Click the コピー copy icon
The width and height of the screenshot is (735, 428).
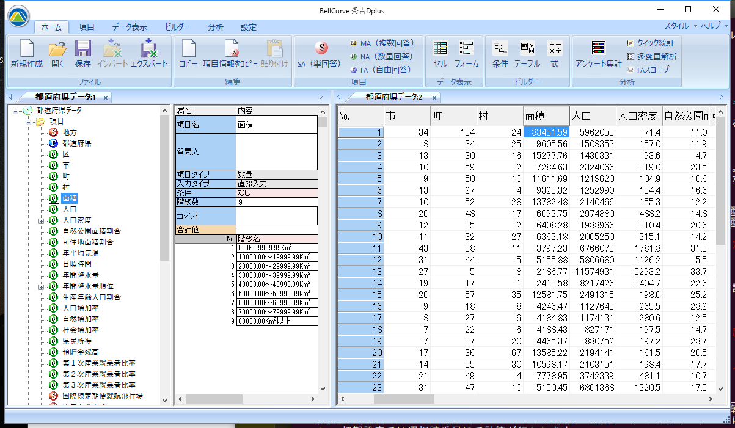[188, 53]
